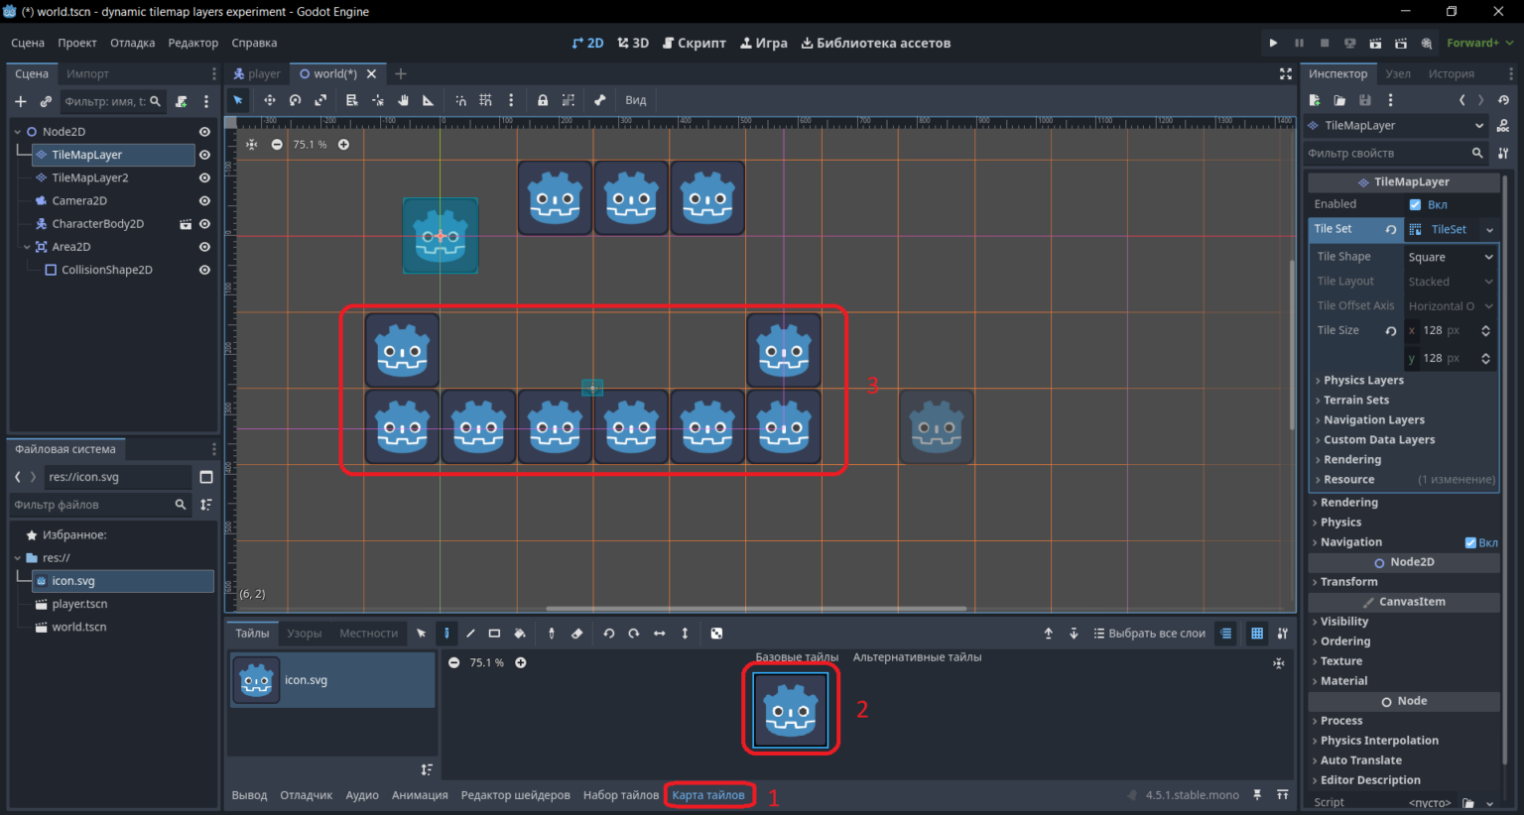Switch to the Скрипт workspace
This screenshot has width=1524, height=815.
click(695, 43)
